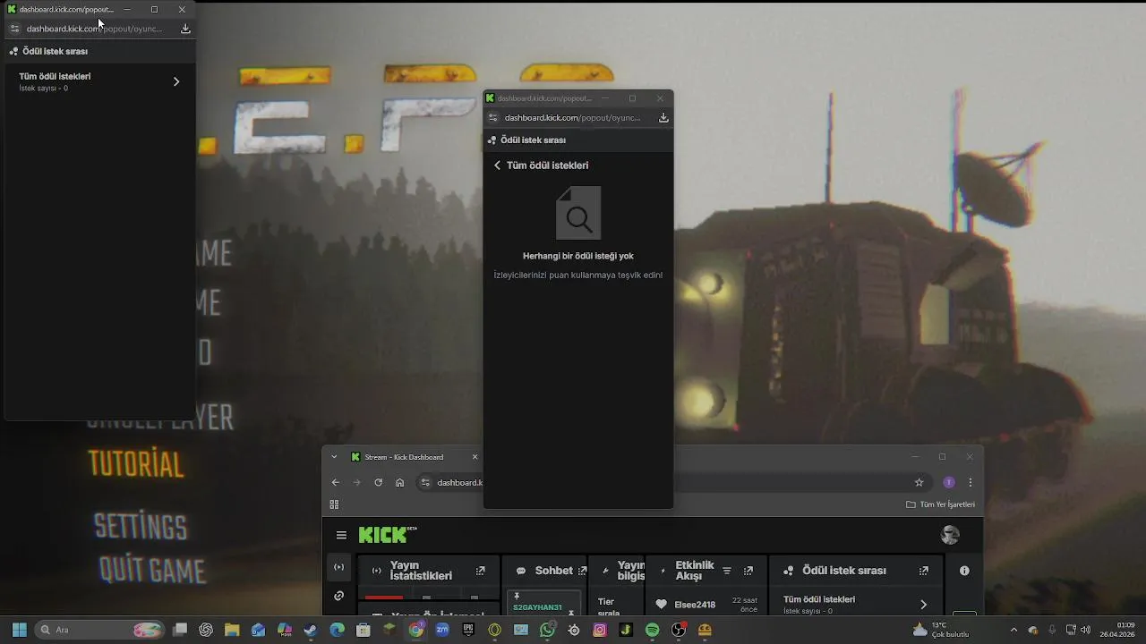This screenshot has height=644, width=1146.
Task: Open Etkinlik Akışı filter options
Action: point(727,571)
